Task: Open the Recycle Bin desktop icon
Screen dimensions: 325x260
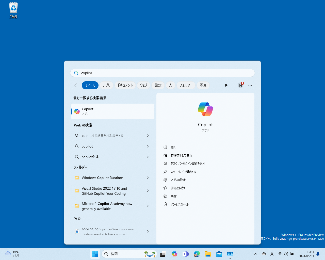Action: tap(13, 10)
